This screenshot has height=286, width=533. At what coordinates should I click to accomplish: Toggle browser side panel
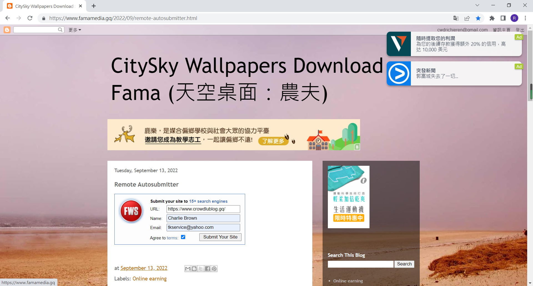pos(503,18)
